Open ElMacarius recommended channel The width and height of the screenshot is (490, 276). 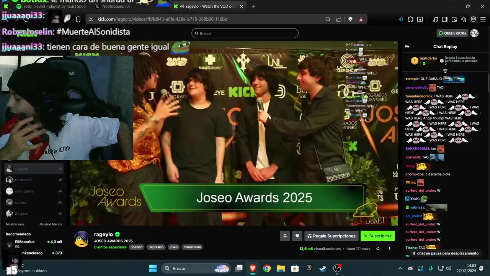[34, 244]
